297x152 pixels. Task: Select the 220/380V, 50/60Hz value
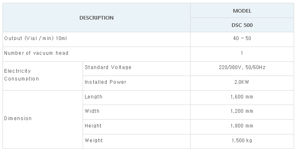(242, 67)
